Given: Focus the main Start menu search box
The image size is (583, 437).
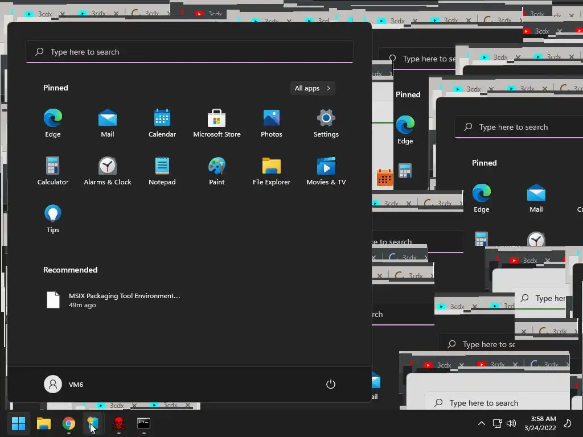Looking at the screenshot, I should point(190,52).
